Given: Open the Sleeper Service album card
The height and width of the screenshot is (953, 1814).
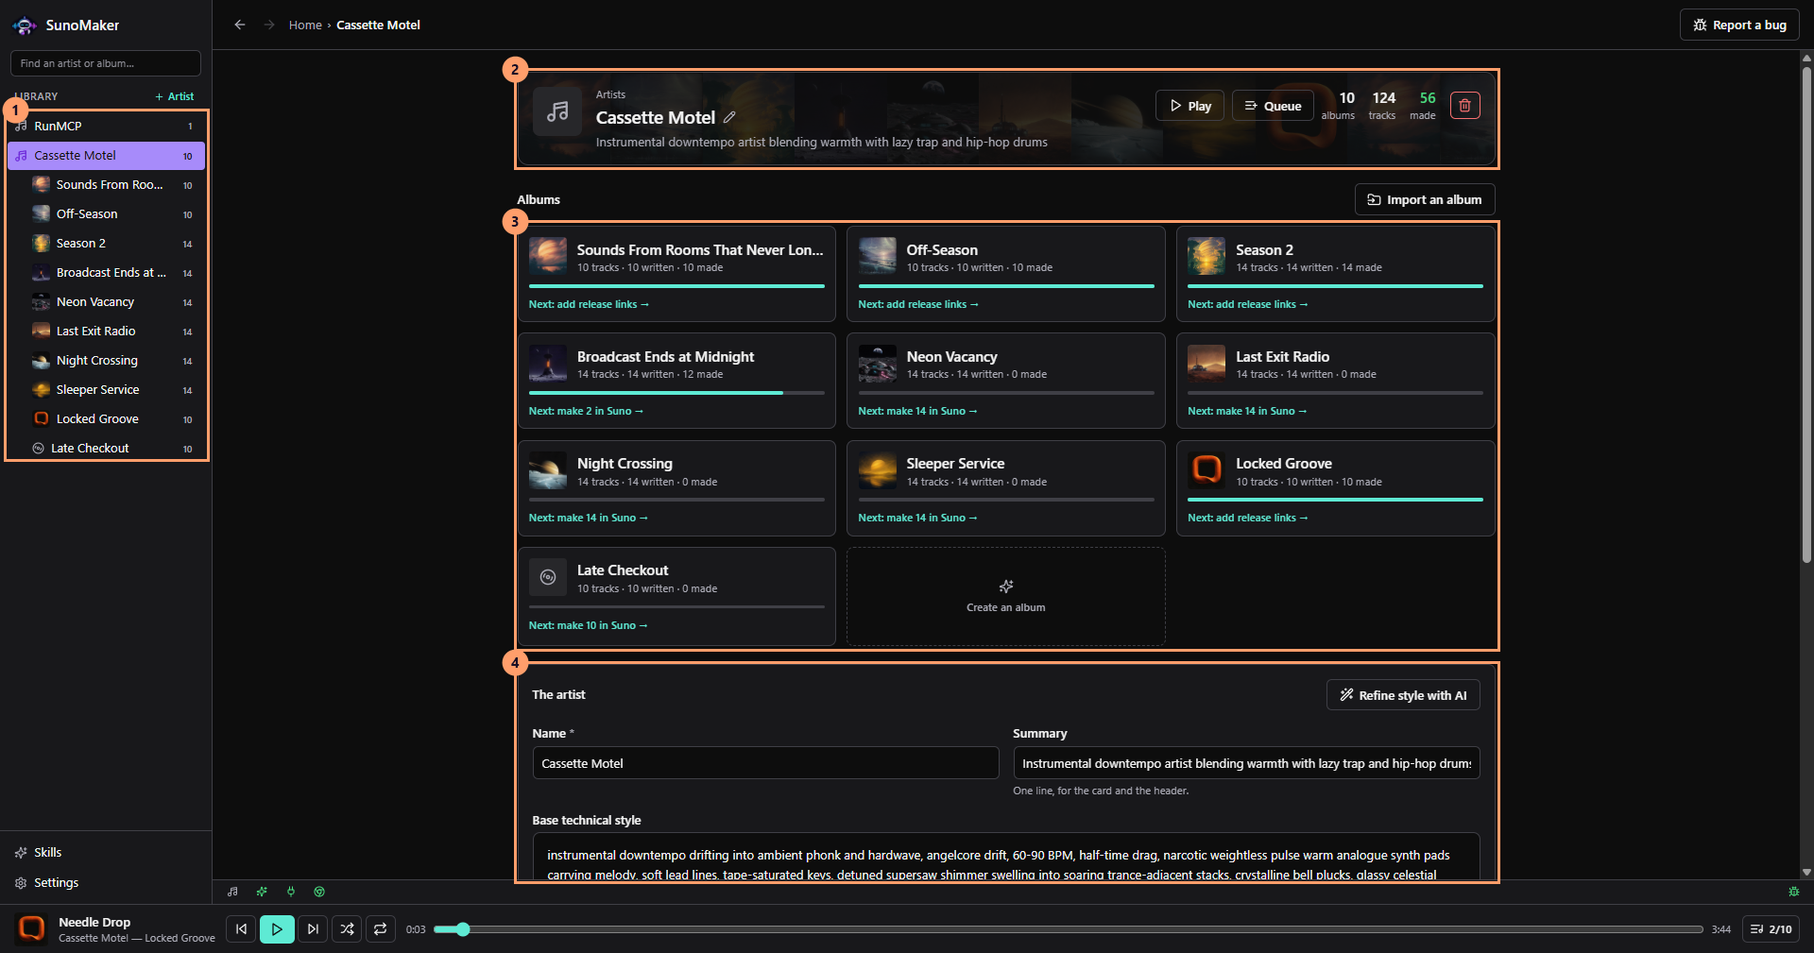Looking at the screenshot, I should pos(1006,488).
